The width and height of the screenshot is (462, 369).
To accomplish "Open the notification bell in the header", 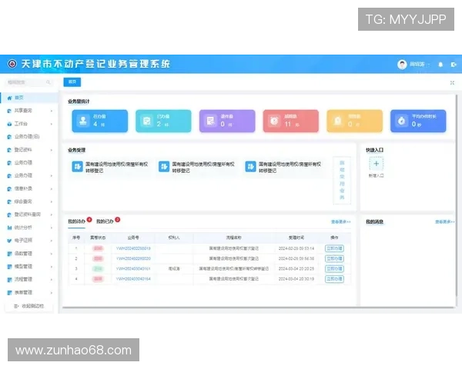I will [440, 65].
